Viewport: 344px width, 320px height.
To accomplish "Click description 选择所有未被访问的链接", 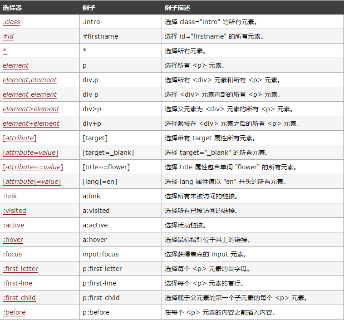I will pyautogui.click(x=201, y=196).
